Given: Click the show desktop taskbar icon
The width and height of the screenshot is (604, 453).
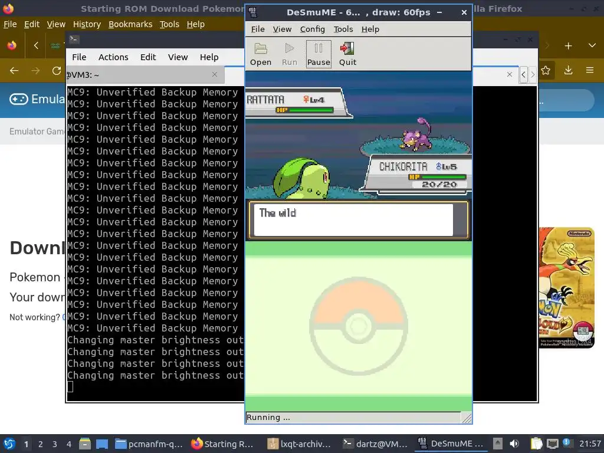Looking at the screenshot, I should click(x=102, y=444).
